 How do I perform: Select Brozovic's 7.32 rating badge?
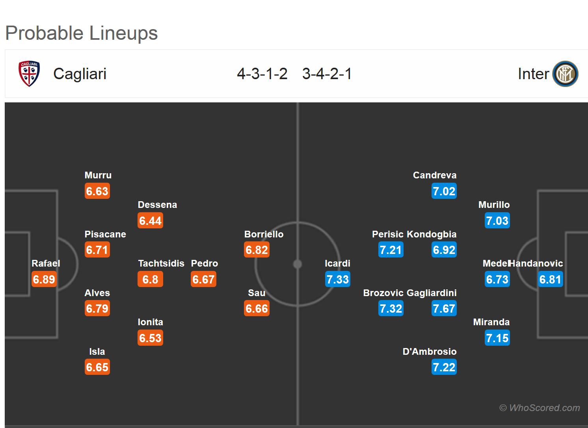[391, 309]
